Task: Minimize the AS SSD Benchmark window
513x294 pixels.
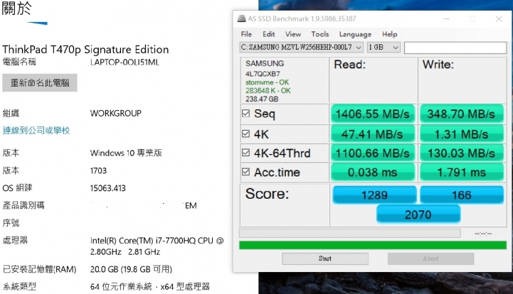Action: (446, 19)
